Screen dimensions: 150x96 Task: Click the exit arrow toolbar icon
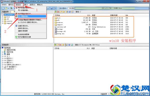click(x=55, y=8)
